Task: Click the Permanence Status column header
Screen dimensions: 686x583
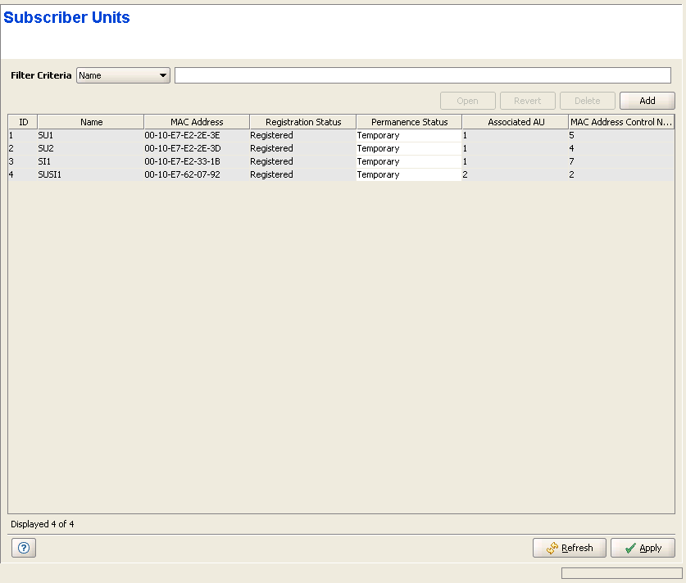Action: click(409, 122)
